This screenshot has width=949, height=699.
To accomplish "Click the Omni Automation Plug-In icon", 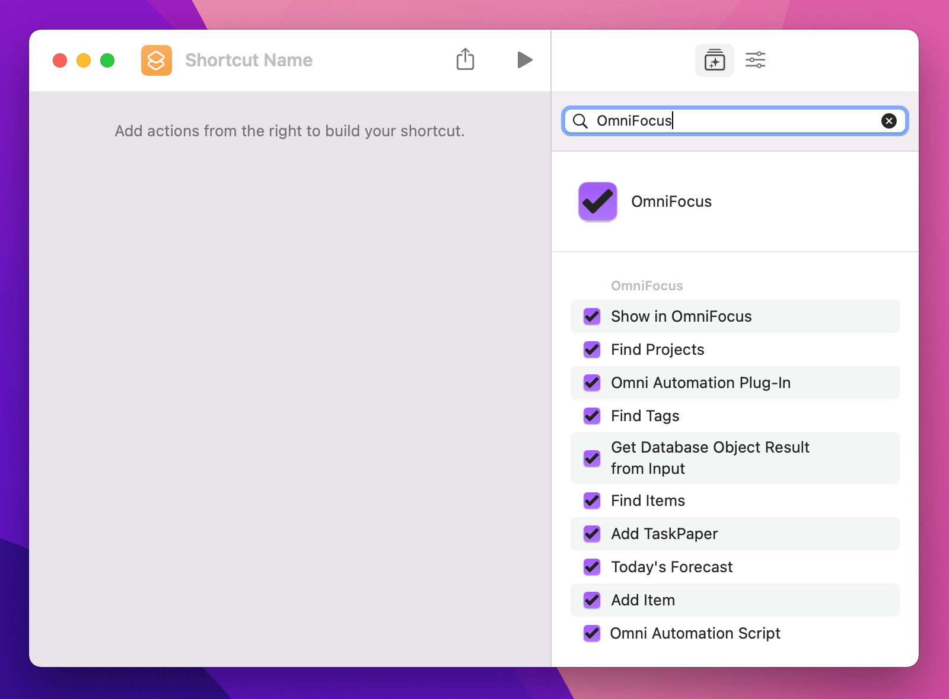I will (x=592, y=383).
